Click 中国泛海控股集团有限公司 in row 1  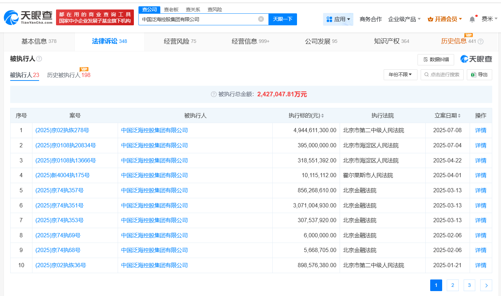[x=154, y=130]
